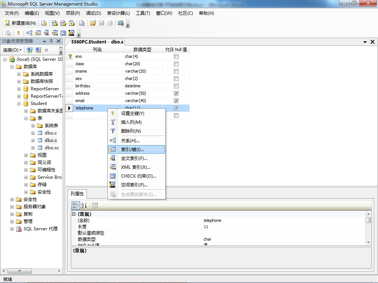This screenshot has height=283, width=378.
Task: Close the 对象资源管理器 panel
Action: pyautogui.click(x=58, y=41)
